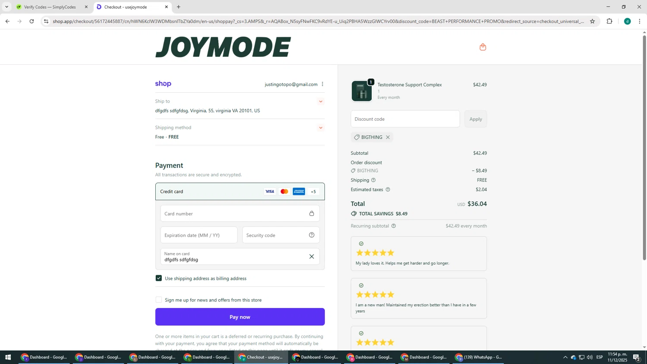Click the taskbar clock showing 11:54 p. m.
Viewport: 647px width, 364px height.
(617, 357)
